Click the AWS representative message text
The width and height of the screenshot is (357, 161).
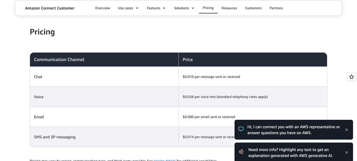[294, 130]
